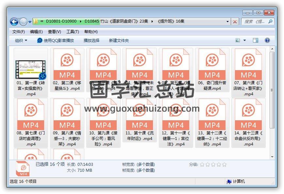Screen dimensions: 284x194
Task: Toggle the preview pane icon
Action: tap(255, 40)
